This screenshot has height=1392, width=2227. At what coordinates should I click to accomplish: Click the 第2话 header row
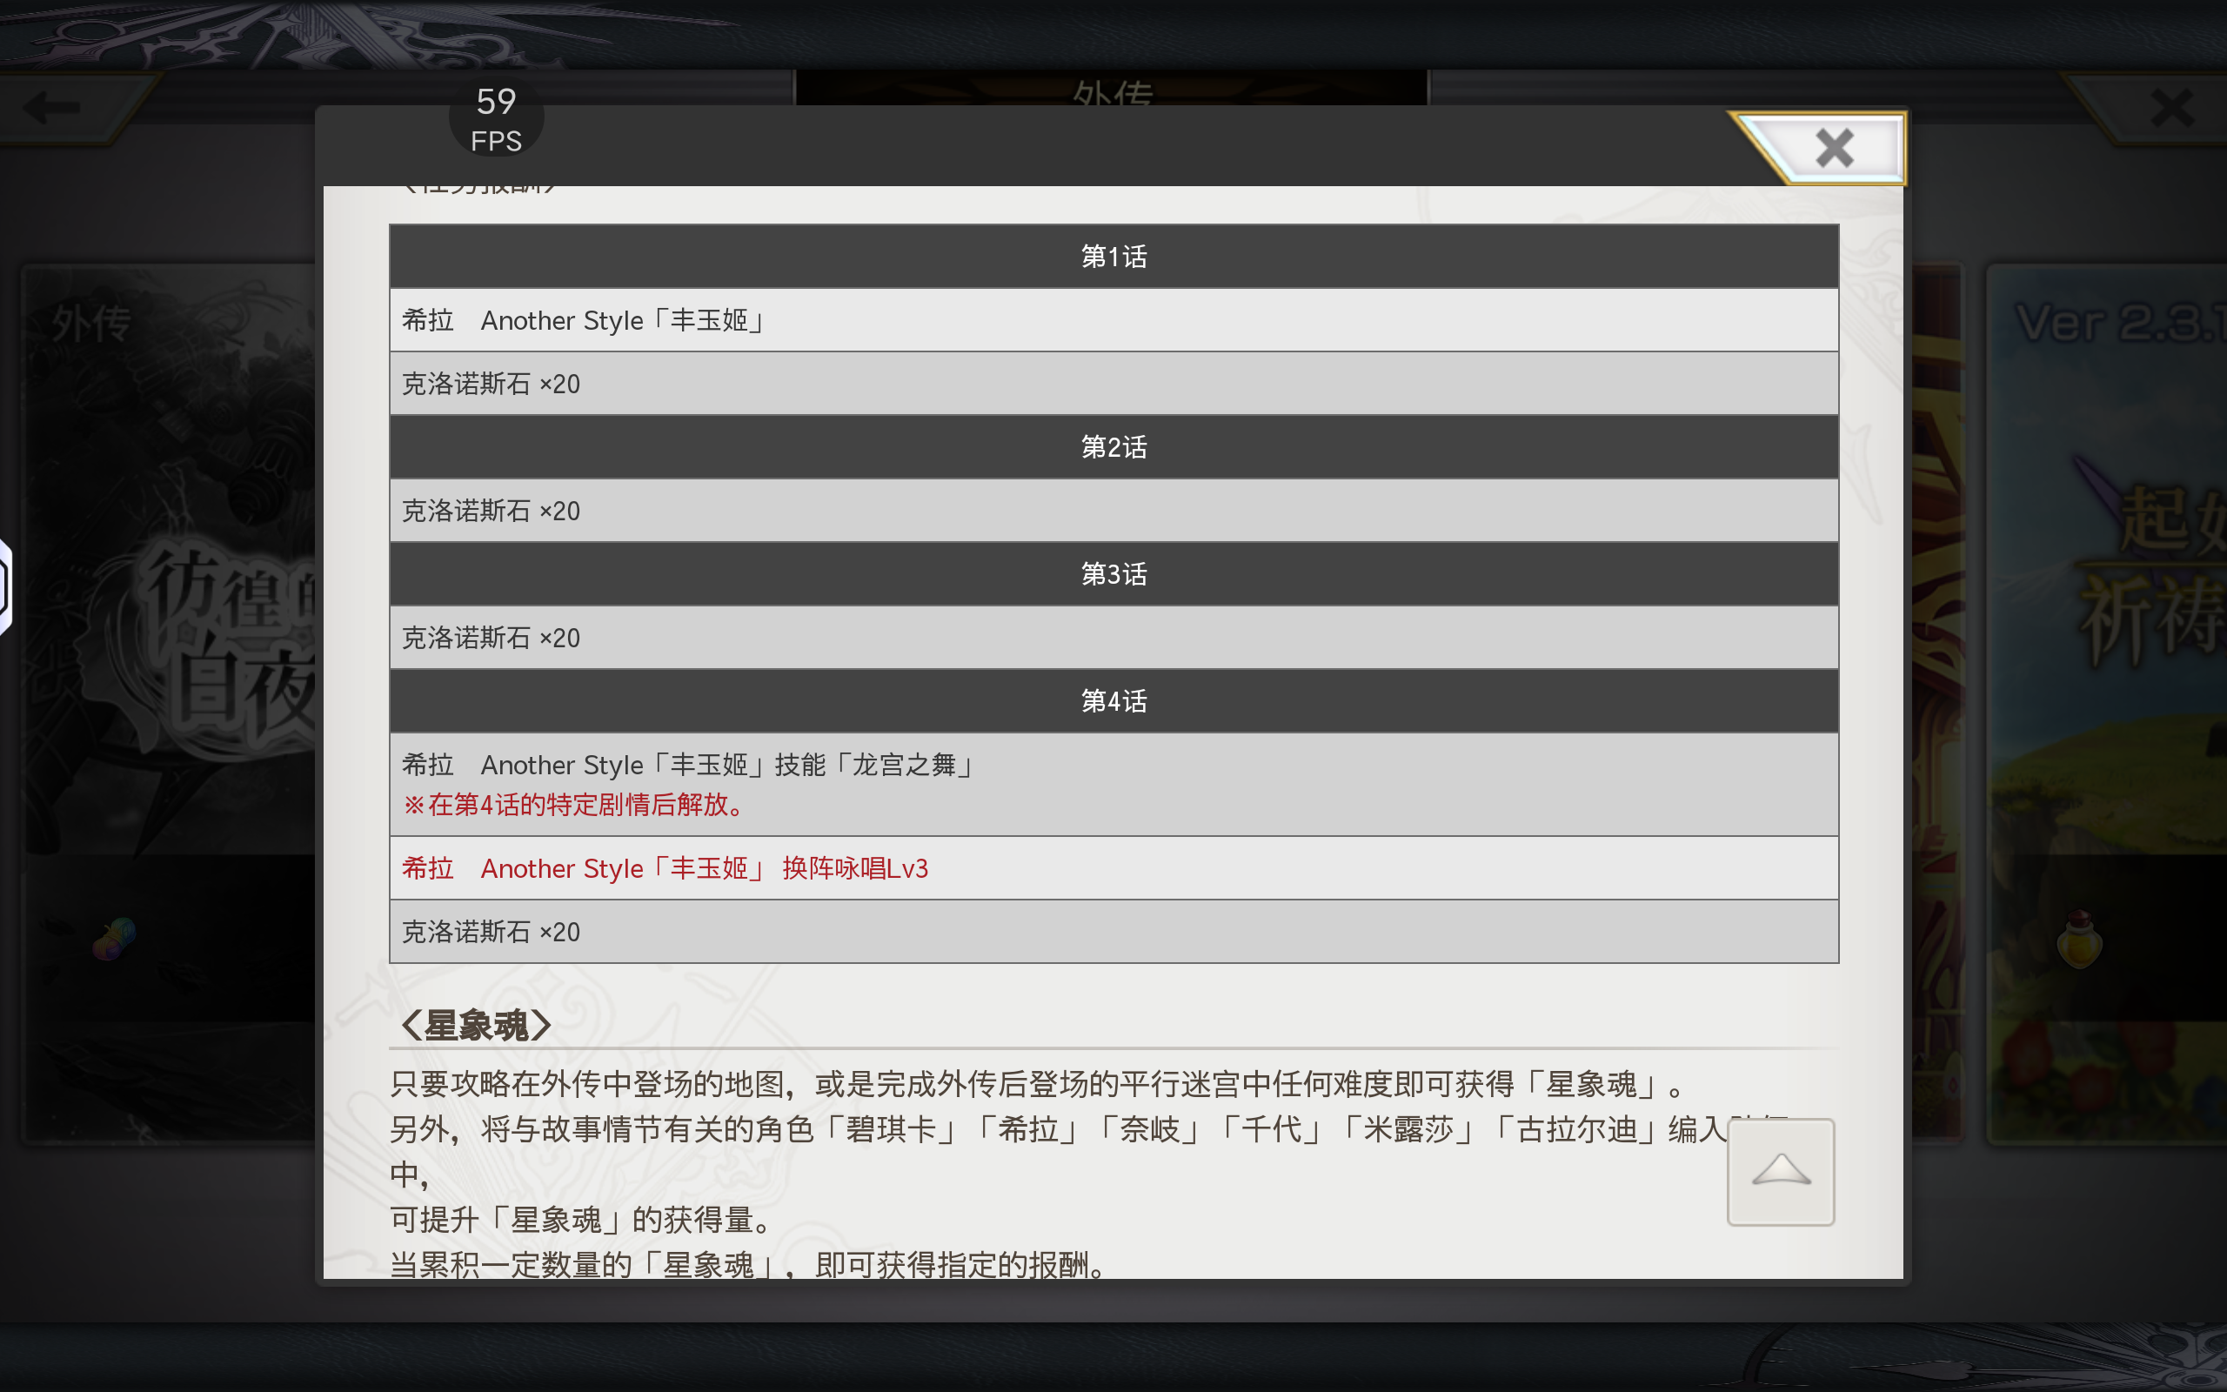pyautogui.click(x=1113, y=447)
